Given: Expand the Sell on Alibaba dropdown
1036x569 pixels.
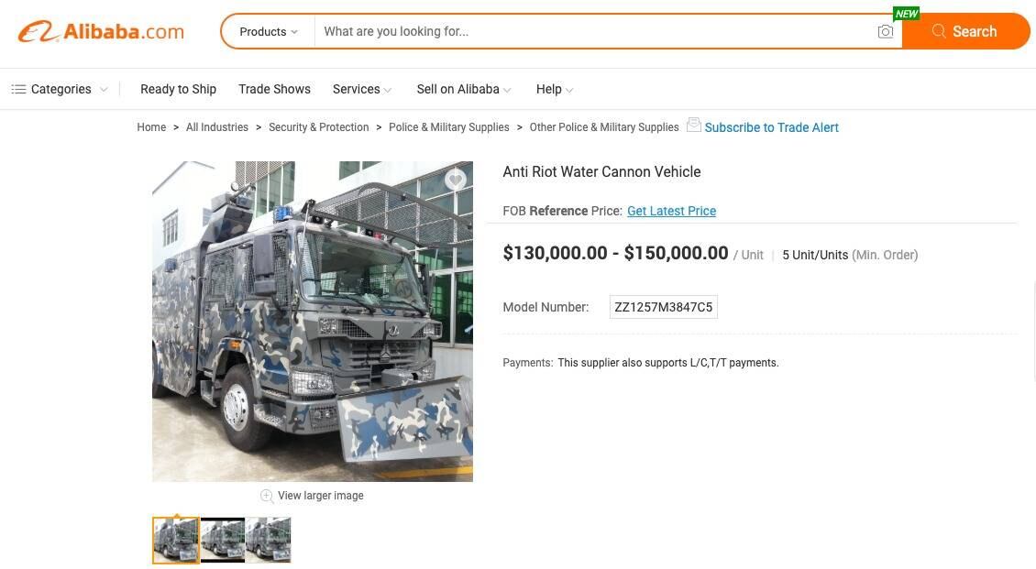Looking at the screenshot, I should (x=464, y=89).
